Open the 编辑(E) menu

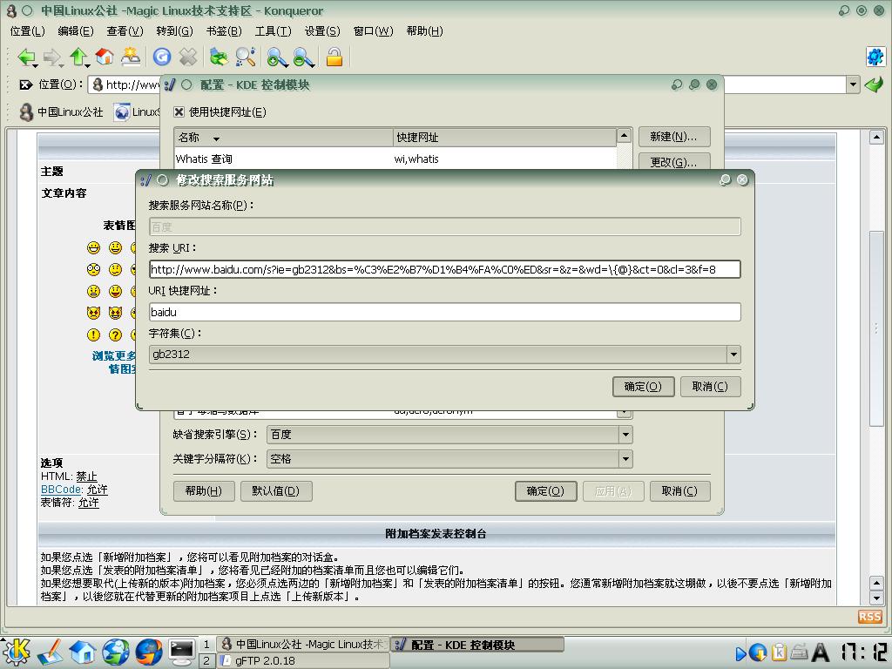coord(76,30)
